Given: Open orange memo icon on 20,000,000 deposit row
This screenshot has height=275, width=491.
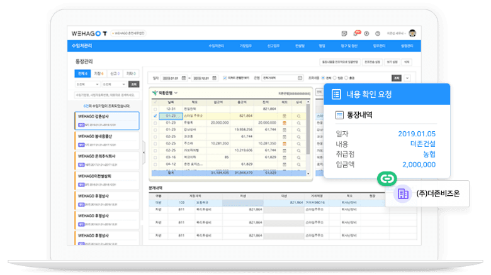Looking at the screenshot, I should tap(285, 123).
